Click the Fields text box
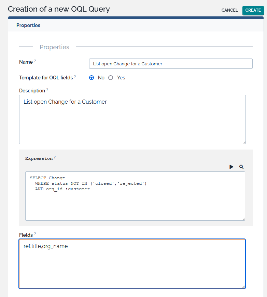The height and width of the screenshot is (297, 267). 132,263
